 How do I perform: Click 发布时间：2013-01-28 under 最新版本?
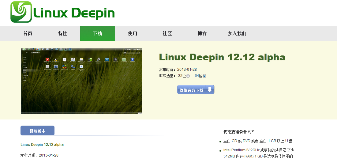click(x=39, y=155)
